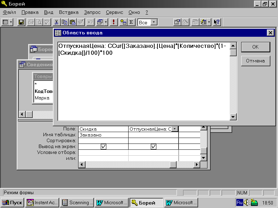
Task: Click the Save toolbar icon
Action: [21, 22]
